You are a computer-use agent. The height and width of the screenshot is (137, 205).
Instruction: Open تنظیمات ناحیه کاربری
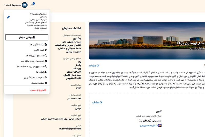[x=35, y=77]
